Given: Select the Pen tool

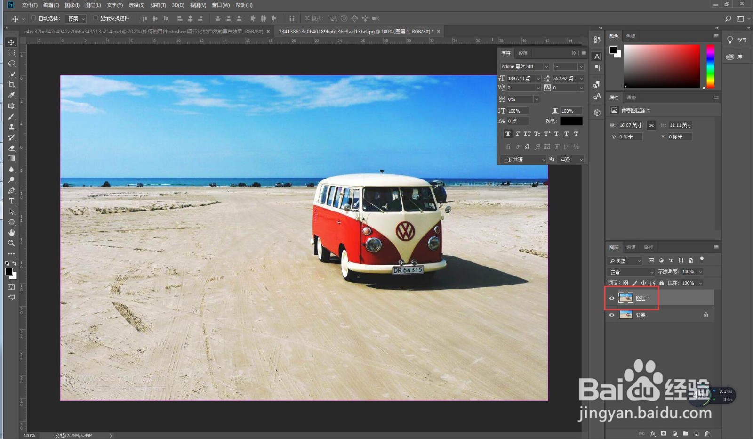Looking at the screenshot, I should [11, 190].
